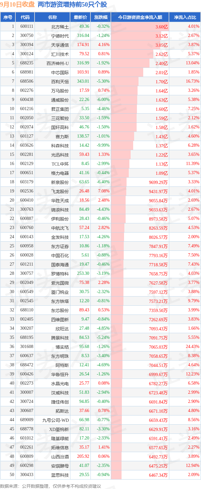
Task: Select stock name 捷佳伟创
Action: coord(60,402)
